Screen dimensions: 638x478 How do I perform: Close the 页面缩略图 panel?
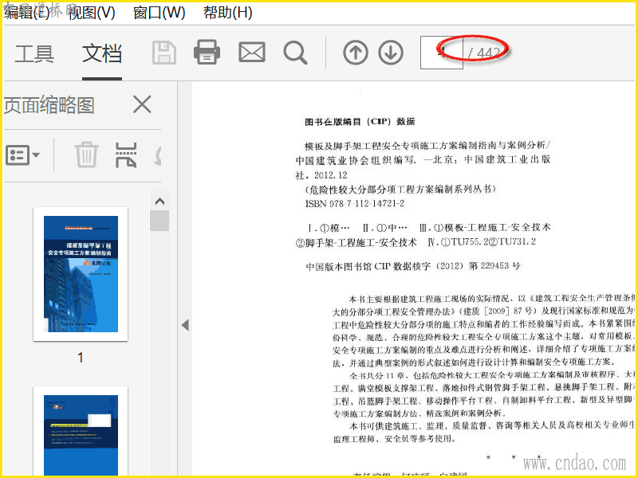coord(142,104)
